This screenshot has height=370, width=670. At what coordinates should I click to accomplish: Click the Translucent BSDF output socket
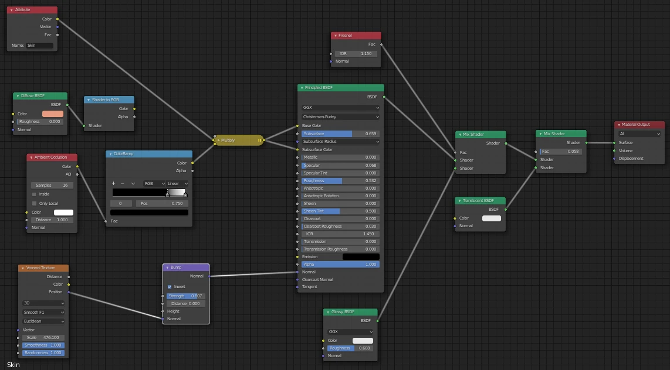pyautogui.click(x=505, y=209)
